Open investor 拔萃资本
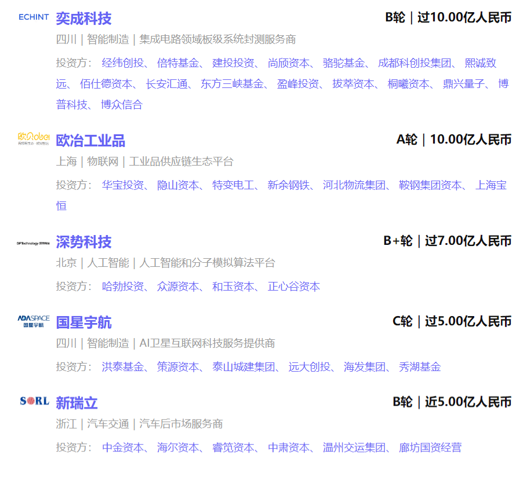The image size is (527, 477). [x=353, y=84]
